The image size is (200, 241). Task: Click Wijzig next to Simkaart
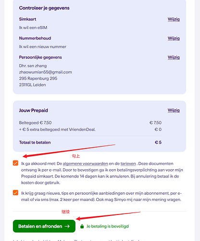pos(174,19)
